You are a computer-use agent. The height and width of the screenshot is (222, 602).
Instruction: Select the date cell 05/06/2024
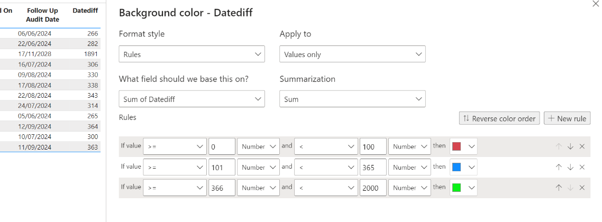(34, 116)
